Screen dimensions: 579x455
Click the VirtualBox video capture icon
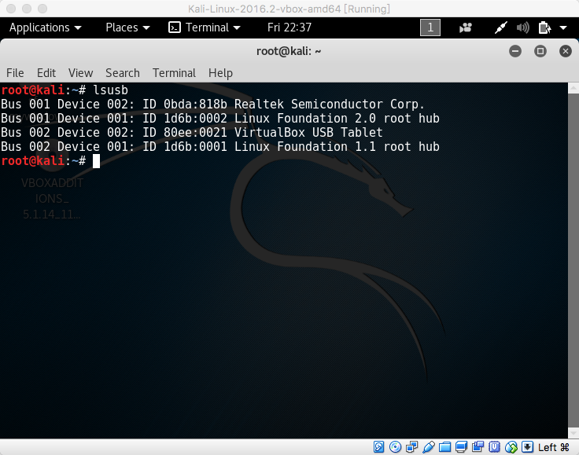[478, 447]
